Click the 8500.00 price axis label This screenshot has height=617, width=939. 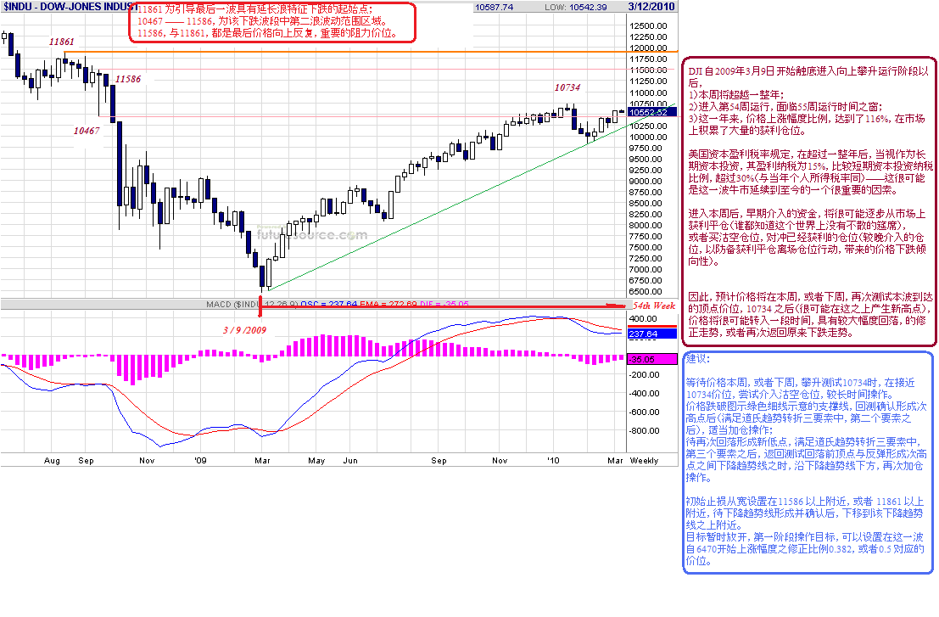pos(646,203)
